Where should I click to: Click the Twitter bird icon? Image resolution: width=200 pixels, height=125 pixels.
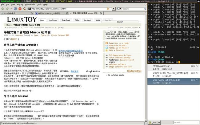107,48
